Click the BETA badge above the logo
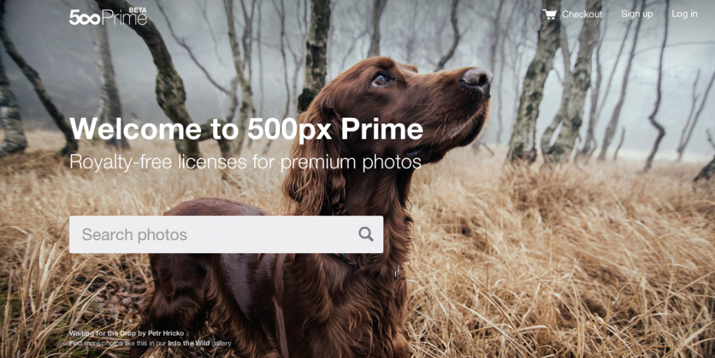This screenshot has height=358, width=715. (138, 10)
